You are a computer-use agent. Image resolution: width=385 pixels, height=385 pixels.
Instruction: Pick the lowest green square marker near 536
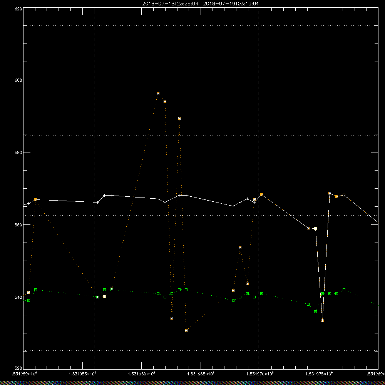click(316, 311)
